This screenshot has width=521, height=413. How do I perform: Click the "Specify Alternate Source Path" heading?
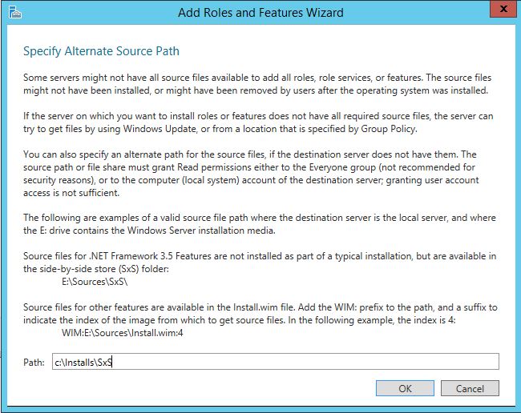(x=101, y=51)
